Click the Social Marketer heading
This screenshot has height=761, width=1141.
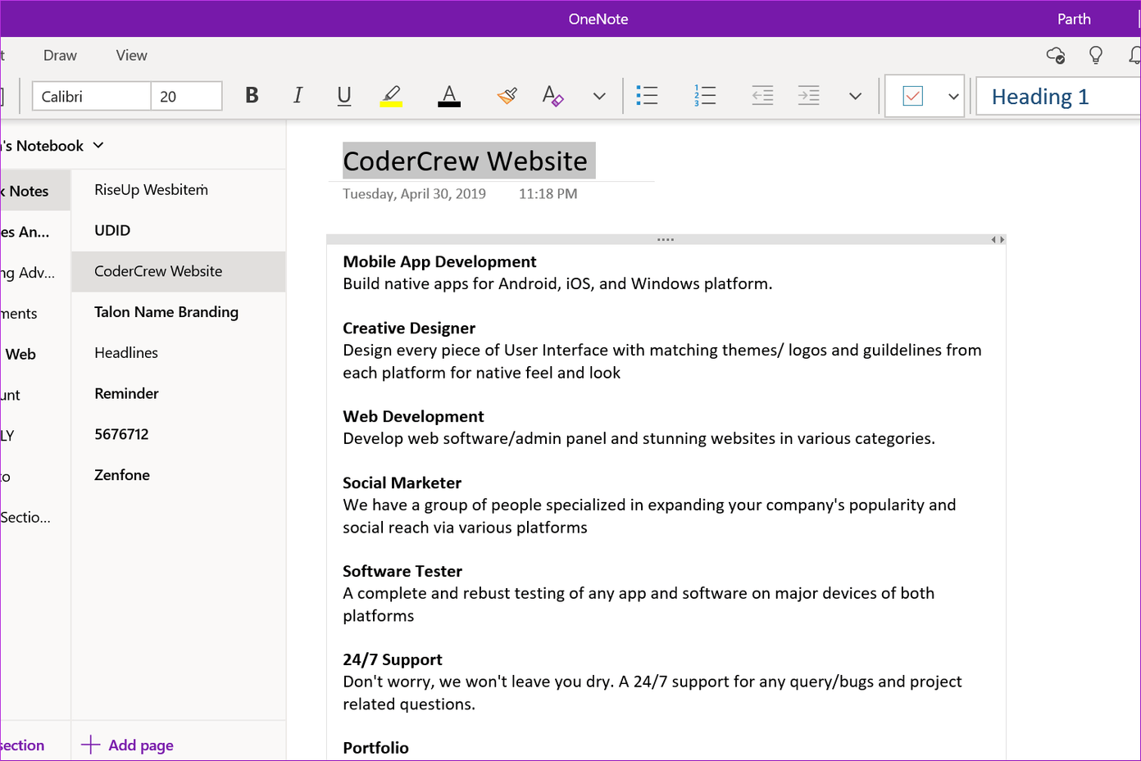402,482
